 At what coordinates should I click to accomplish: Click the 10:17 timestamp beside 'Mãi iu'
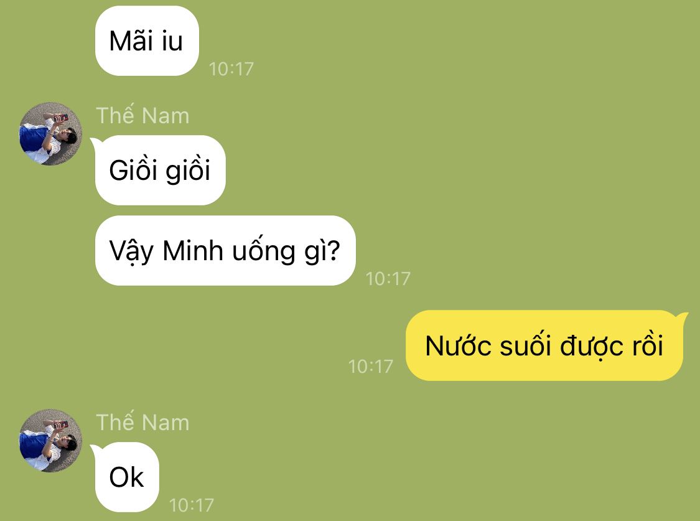[231, 68]
